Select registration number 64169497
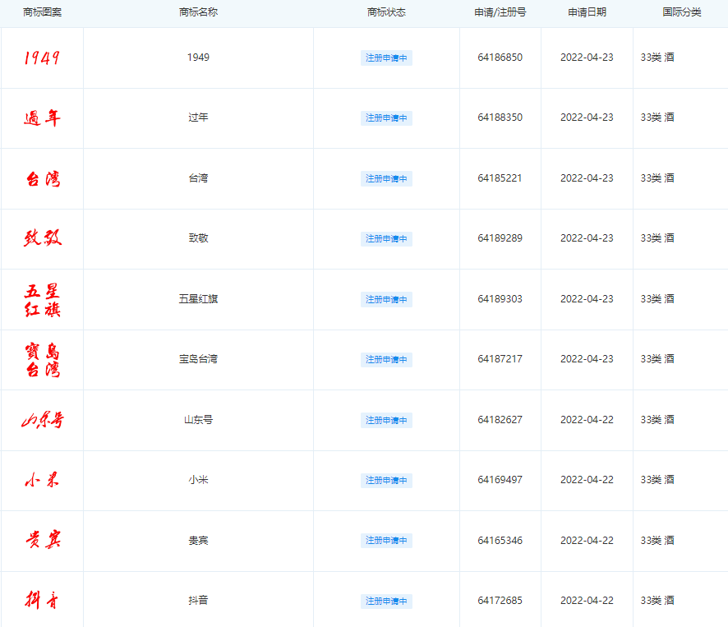728x627 pixels. tap(500, 480)
